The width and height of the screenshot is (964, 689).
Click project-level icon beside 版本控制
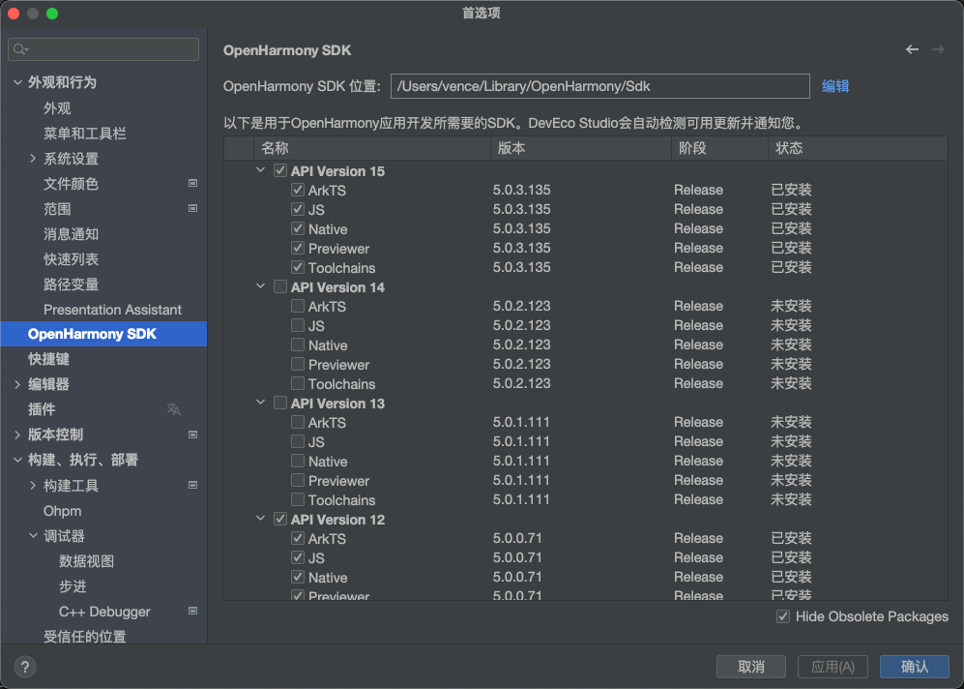click(192, 434)
